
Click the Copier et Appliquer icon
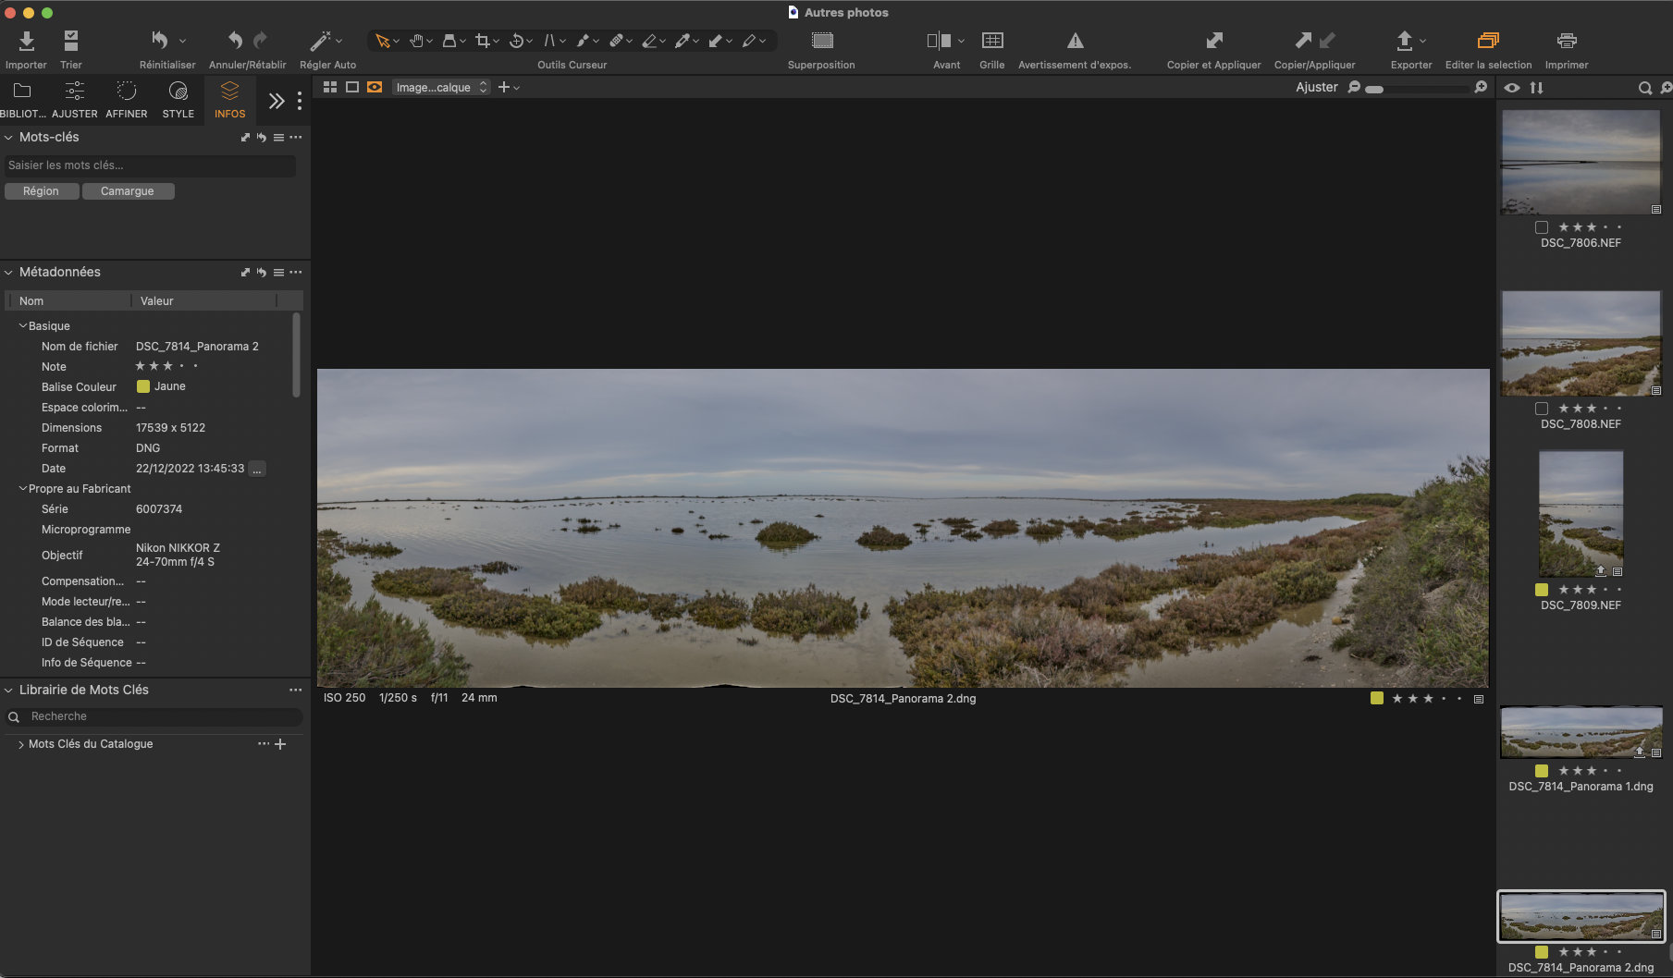point(1214,41)
